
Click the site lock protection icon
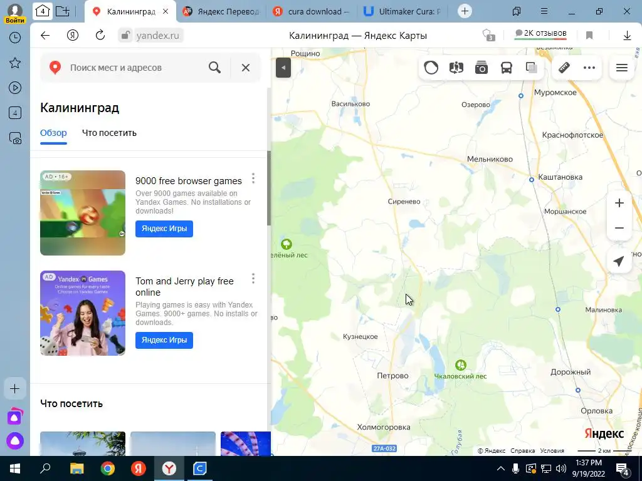coord(125,36)
